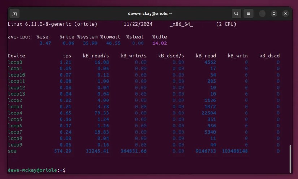The height and width of the screenshot is (179, 298).
Task: Click the %system value 35.90
Action: point(90,43)
